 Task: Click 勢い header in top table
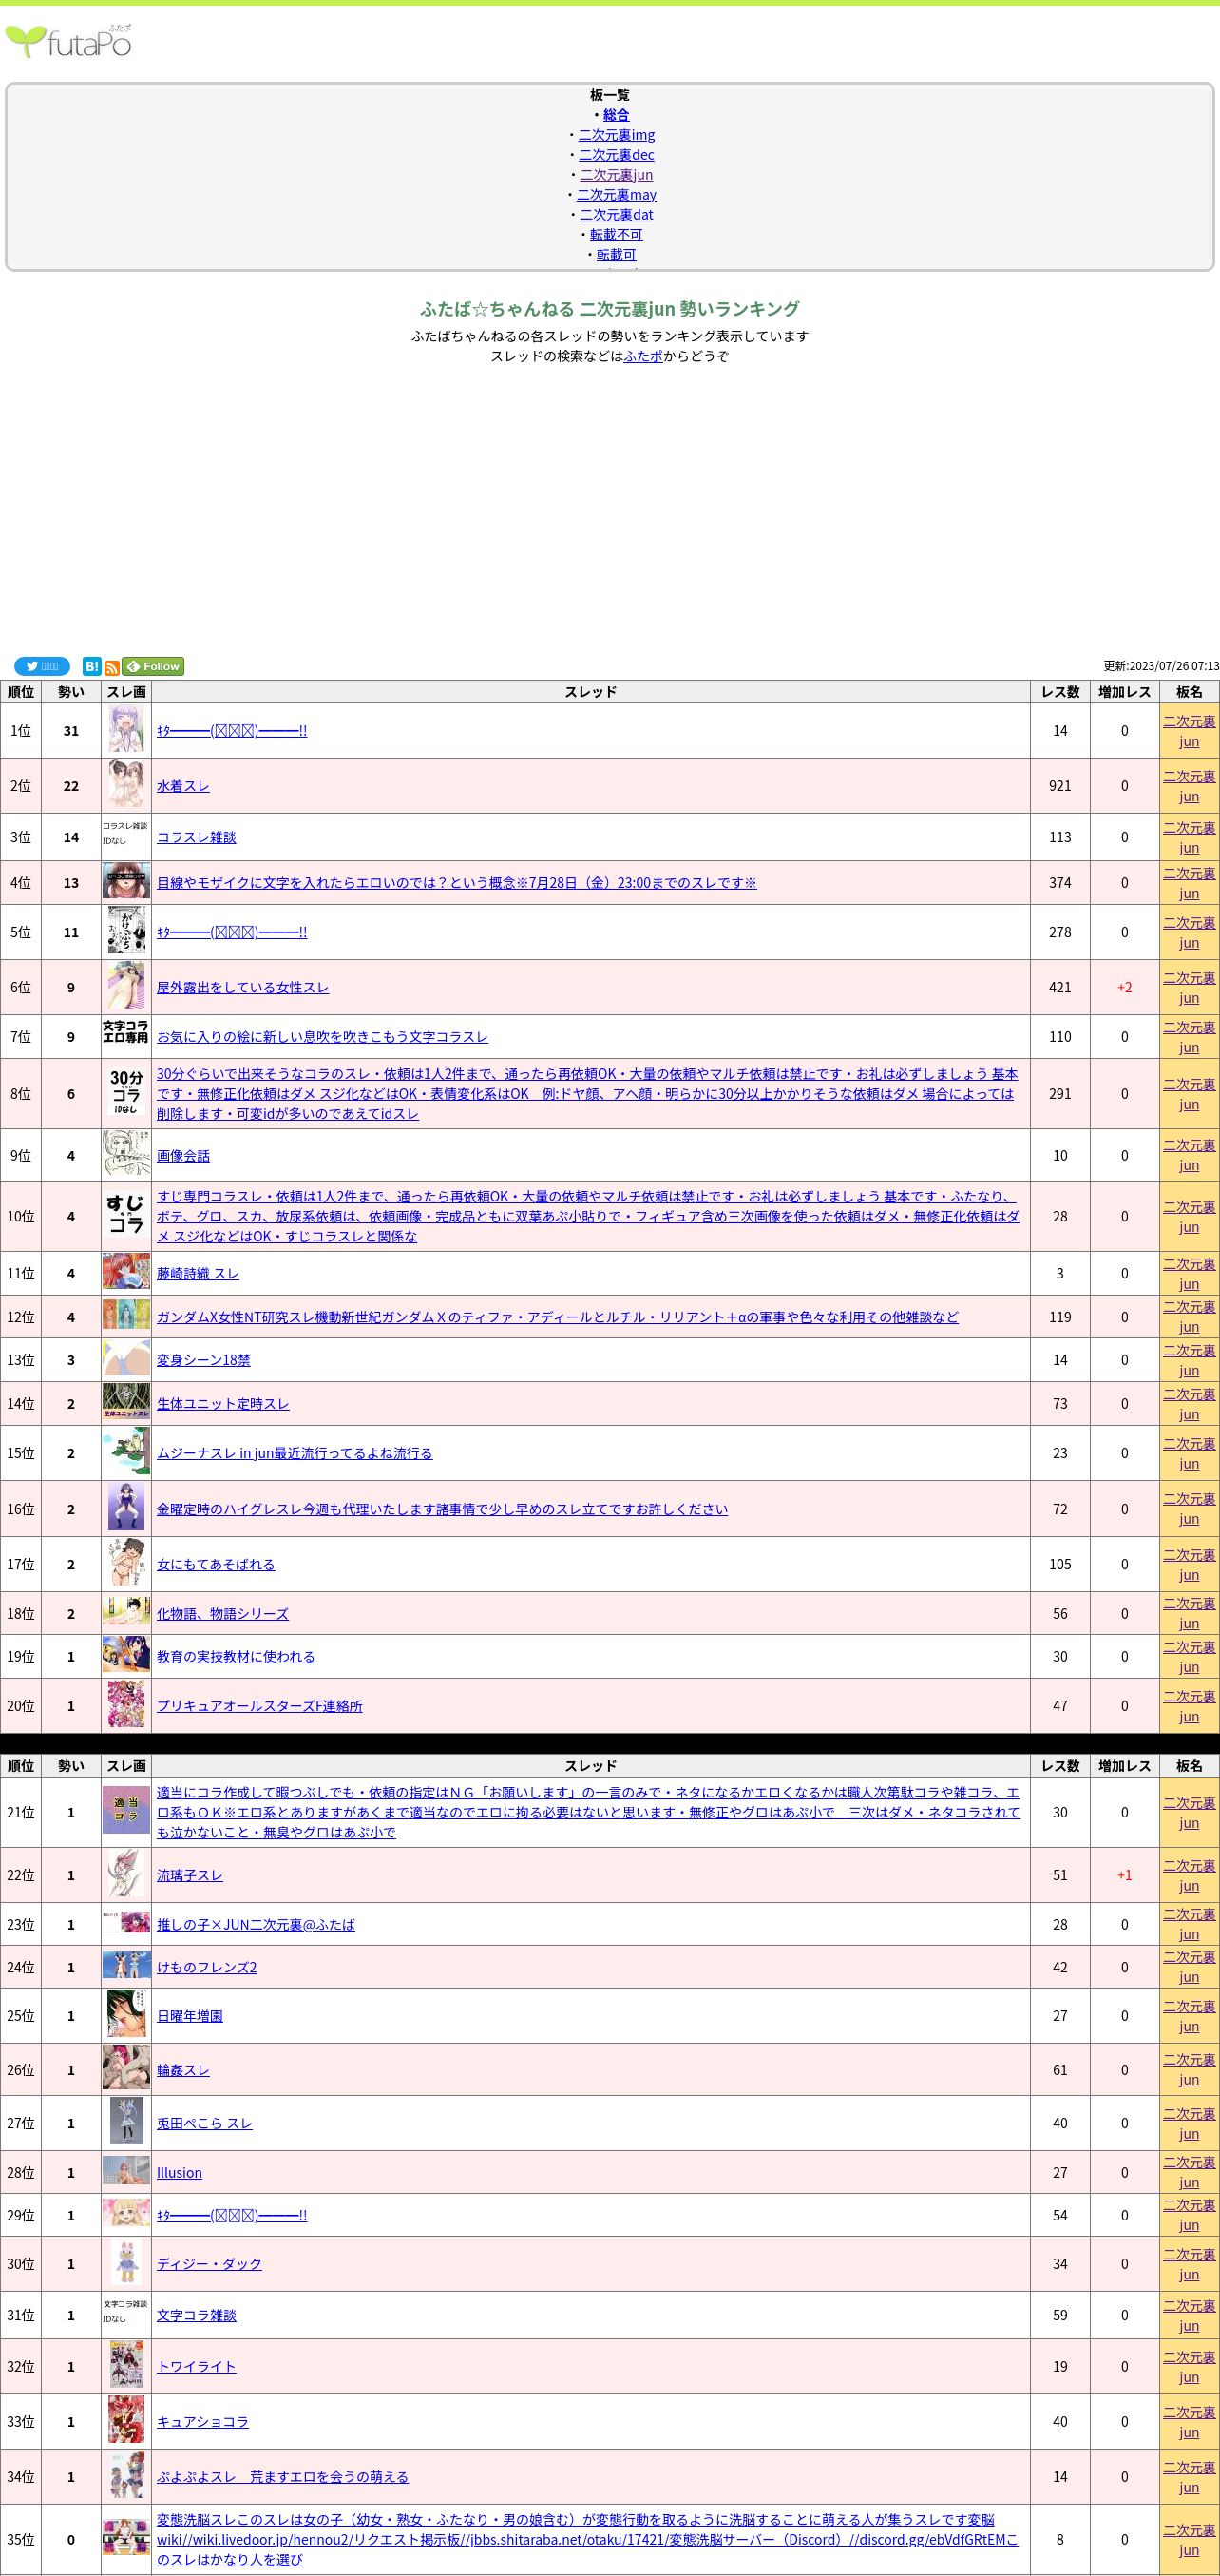tap(71, 691)
